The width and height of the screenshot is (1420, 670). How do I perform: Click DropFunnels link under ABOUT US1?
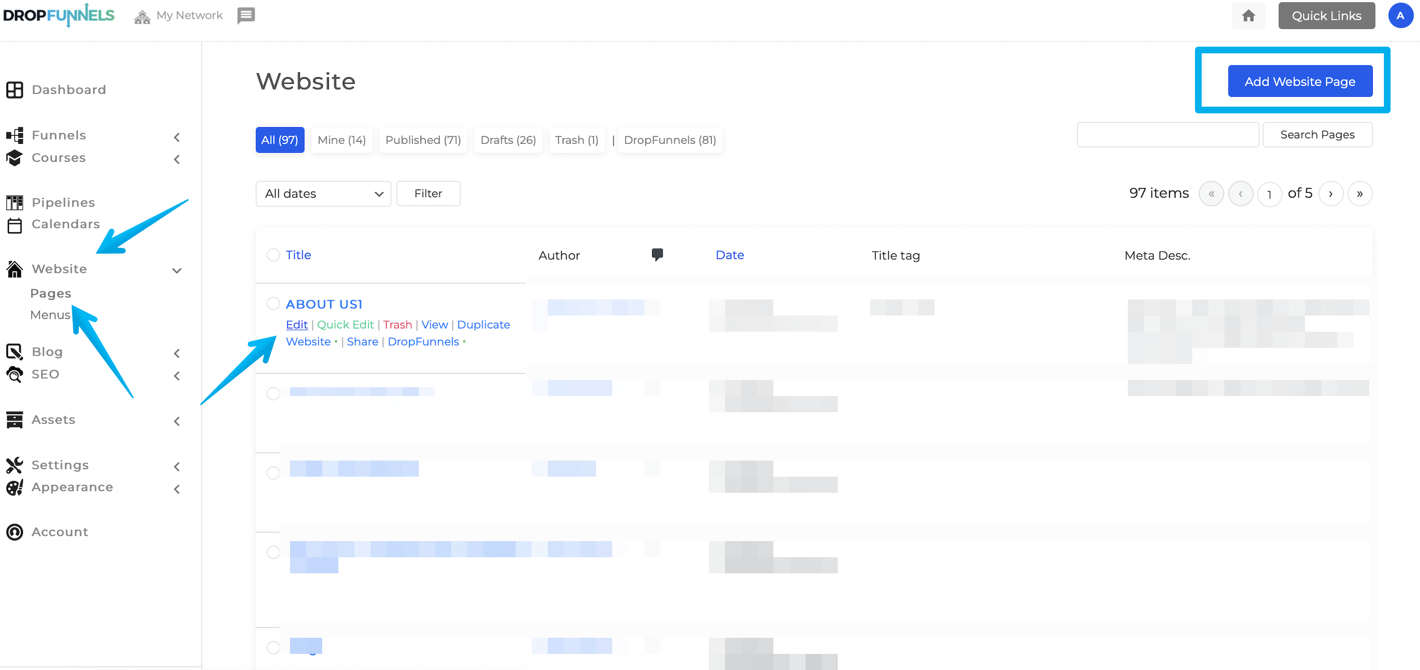coord(423,342)
